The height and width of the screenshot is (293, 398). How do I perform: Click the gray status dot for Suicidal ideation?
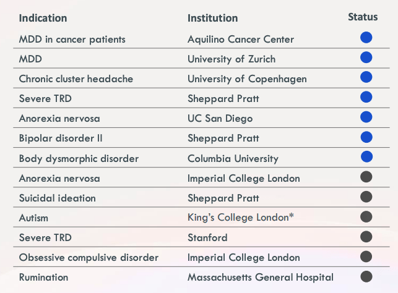pyautogui.click(x=366, y=197)
